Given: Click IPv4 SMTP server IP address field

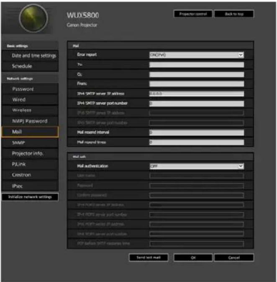Looking at the screenshot, I should pos(197,93).
